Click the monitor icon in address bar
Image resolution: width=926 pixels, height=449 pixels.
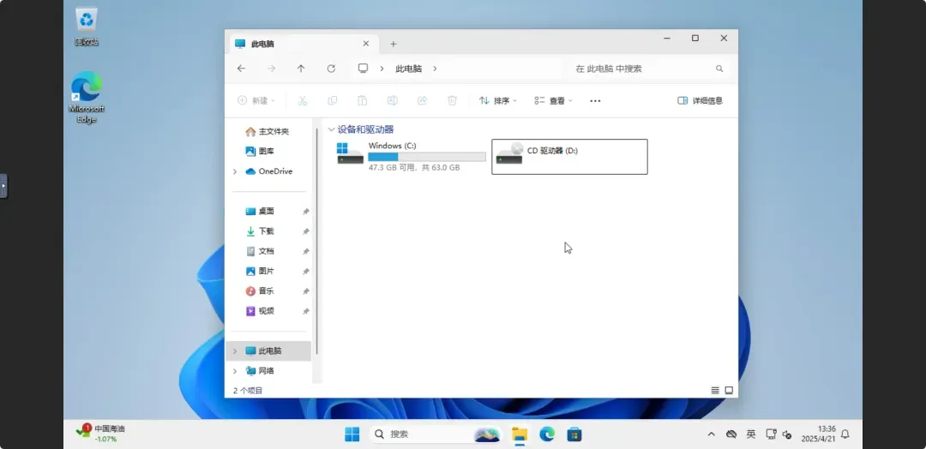364,69
